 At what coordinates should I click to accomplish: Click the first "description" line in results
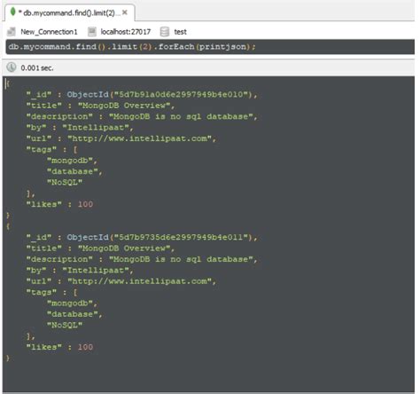[x=142, y=116]
